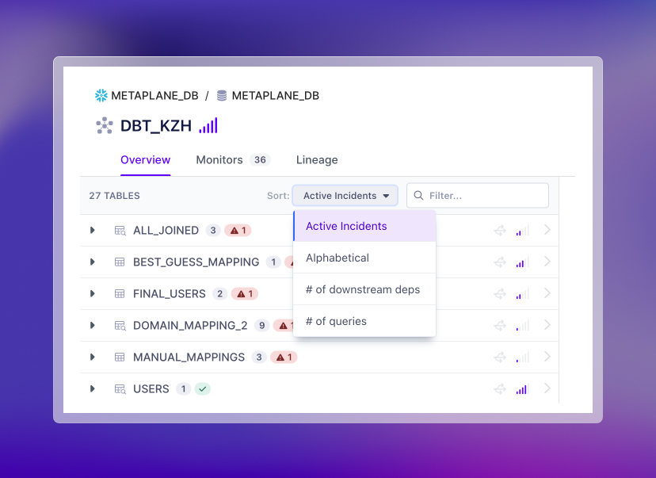Viewport: 656px width, 478px height.
Task: Click the table icon for USERS
Action: pyautogui.click(x=120, y=389)
